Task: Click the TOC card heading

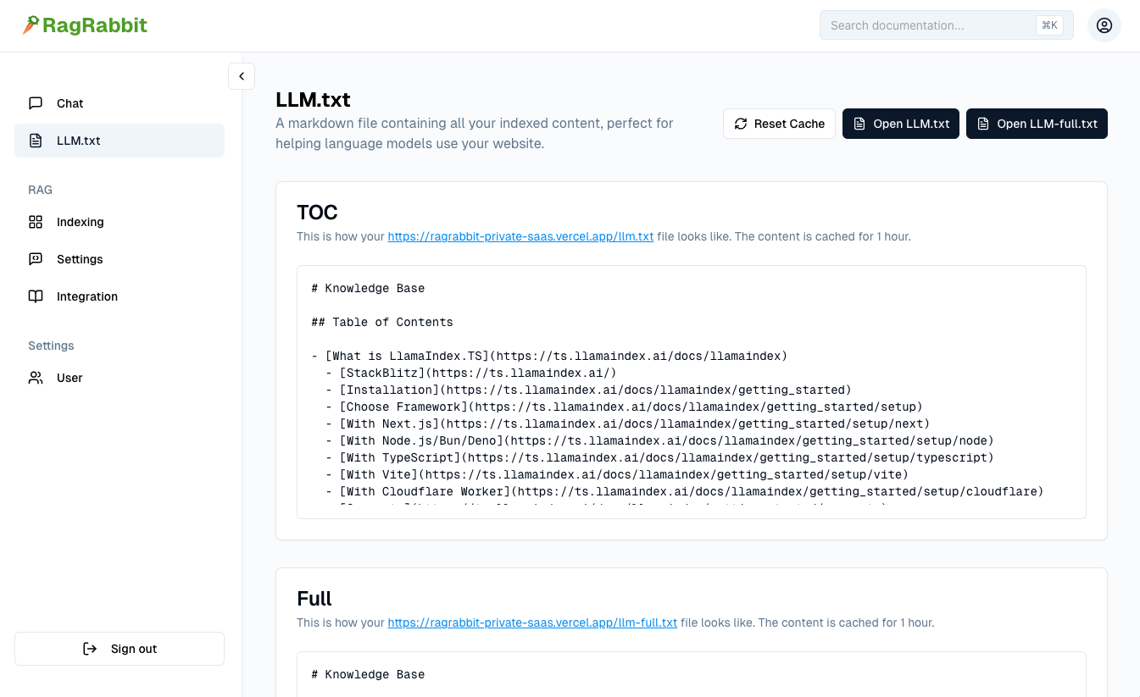Action: tap(317, 212)
